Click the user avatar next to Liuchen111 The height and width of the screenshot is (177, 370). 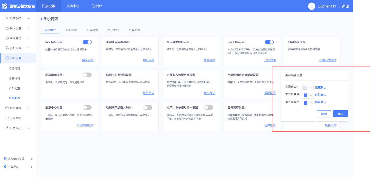(312, 6)
